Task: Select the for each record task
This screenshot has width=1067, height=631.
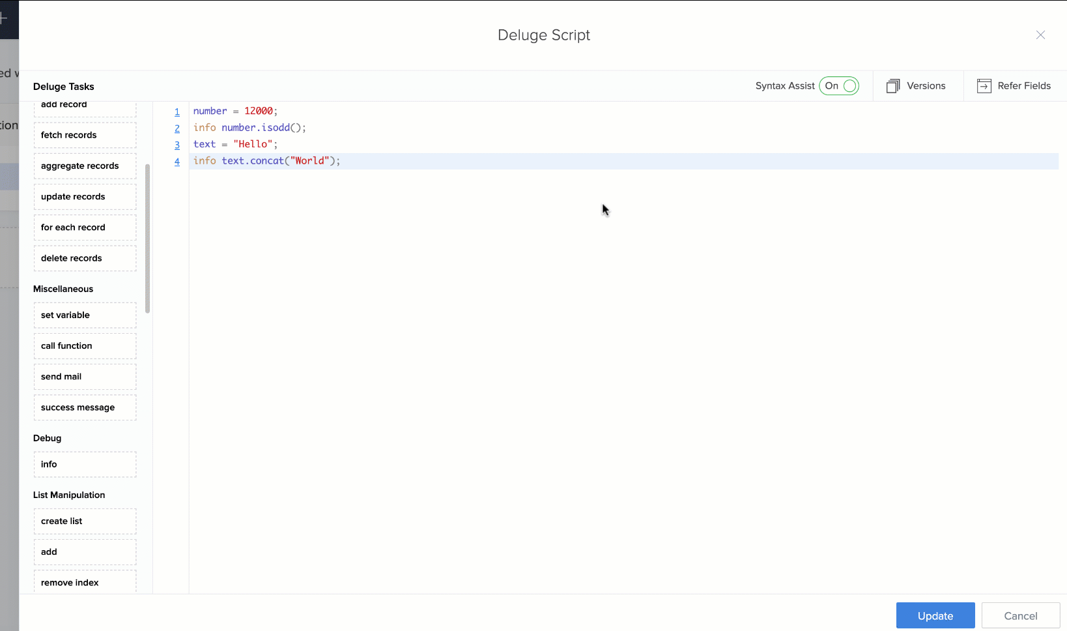Action: pyautogui.click(x=85, y=227)
